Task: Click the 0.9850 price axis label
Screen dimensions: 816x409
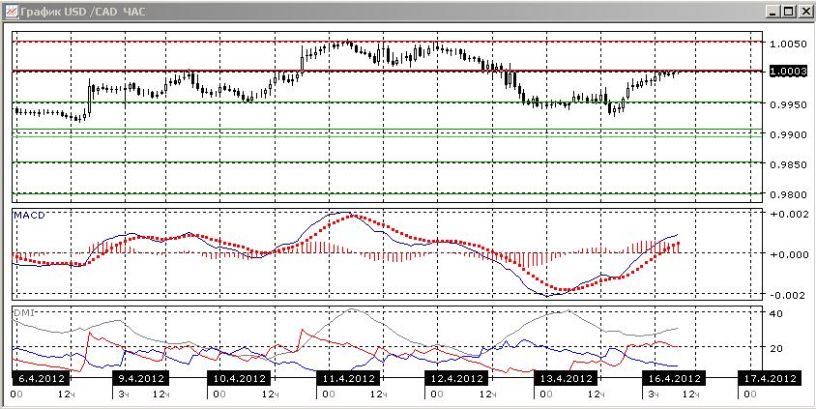Action: click(786, 164)
